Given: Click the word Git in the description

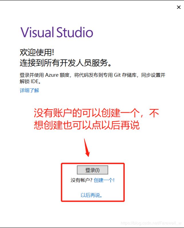Looking at the screenshot, I should 117,75.
